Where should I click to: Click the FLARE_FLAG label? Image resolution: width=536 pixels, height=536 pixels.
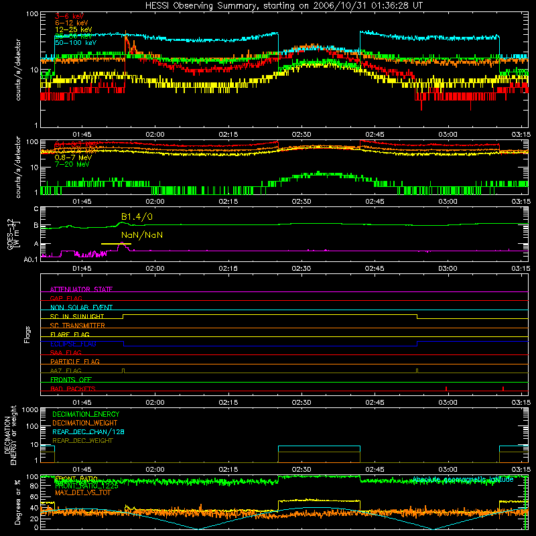[70, 334]
